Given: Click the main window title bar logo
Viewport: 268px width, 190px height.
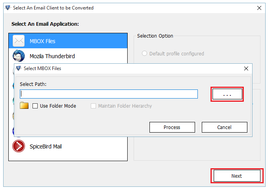Looking at the screenshot, I should pos(8,8).
